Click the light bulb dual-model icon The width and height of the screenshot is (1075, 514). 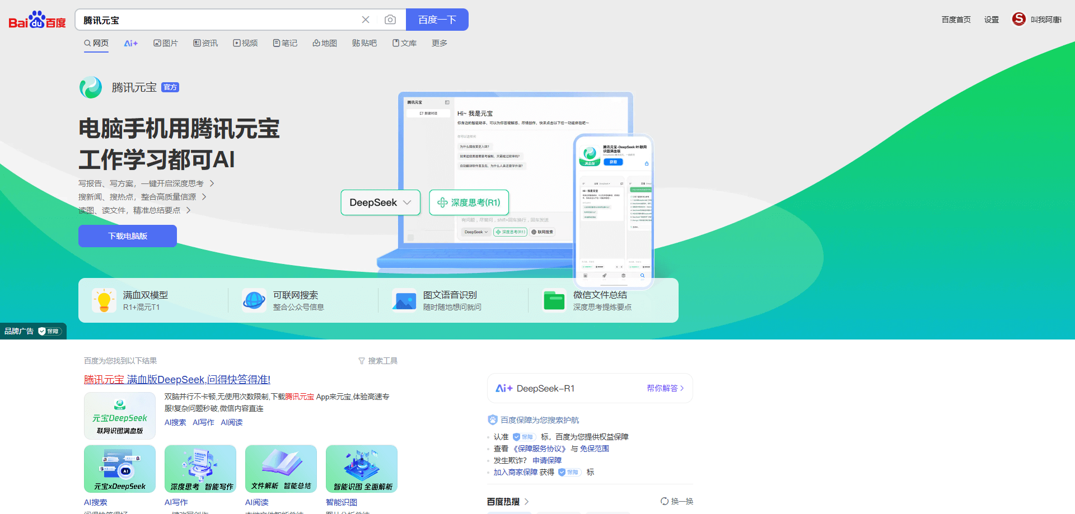click(104, 300)
